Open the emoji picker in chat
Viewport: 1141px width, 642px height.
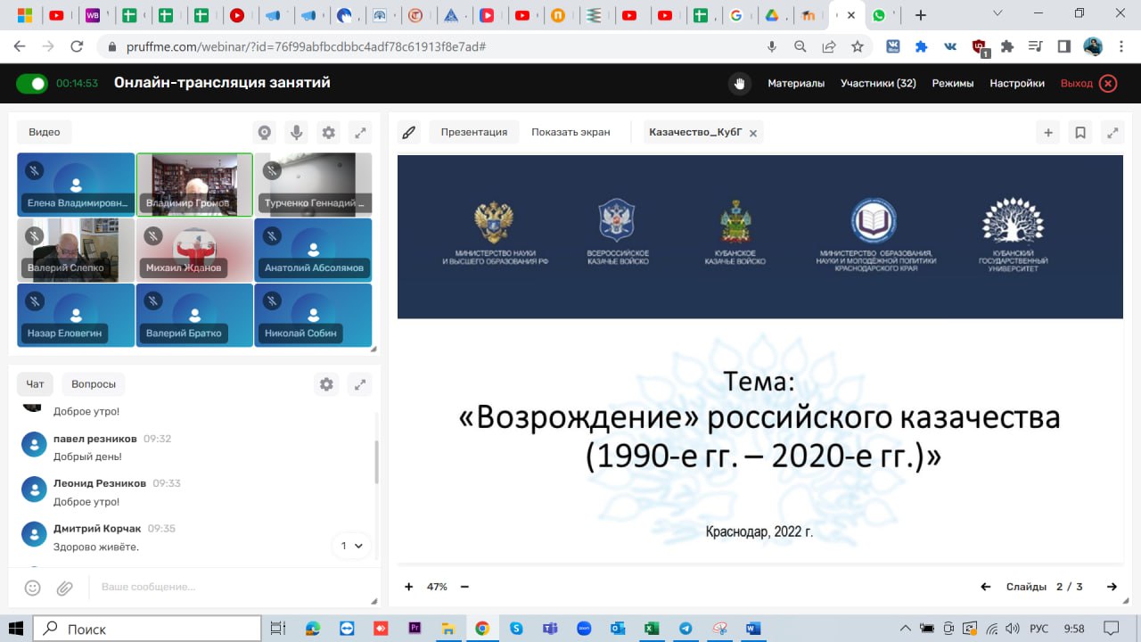(x=33, y=588)
